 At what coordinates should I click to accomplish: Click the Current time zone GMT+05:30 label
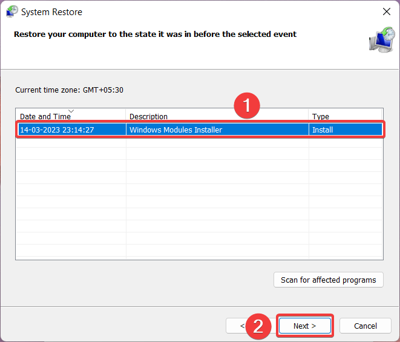69,90
